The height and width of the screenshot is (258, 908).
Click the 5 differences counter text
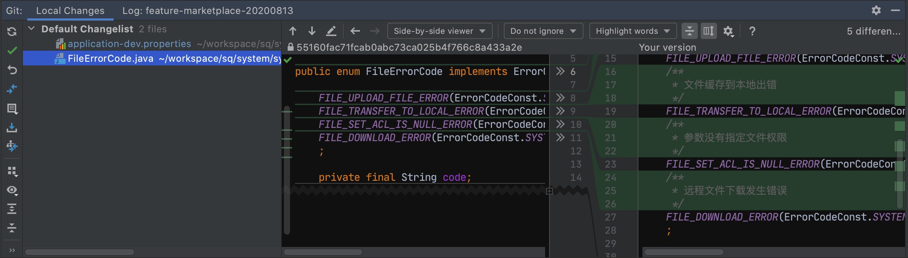[873, 31]
